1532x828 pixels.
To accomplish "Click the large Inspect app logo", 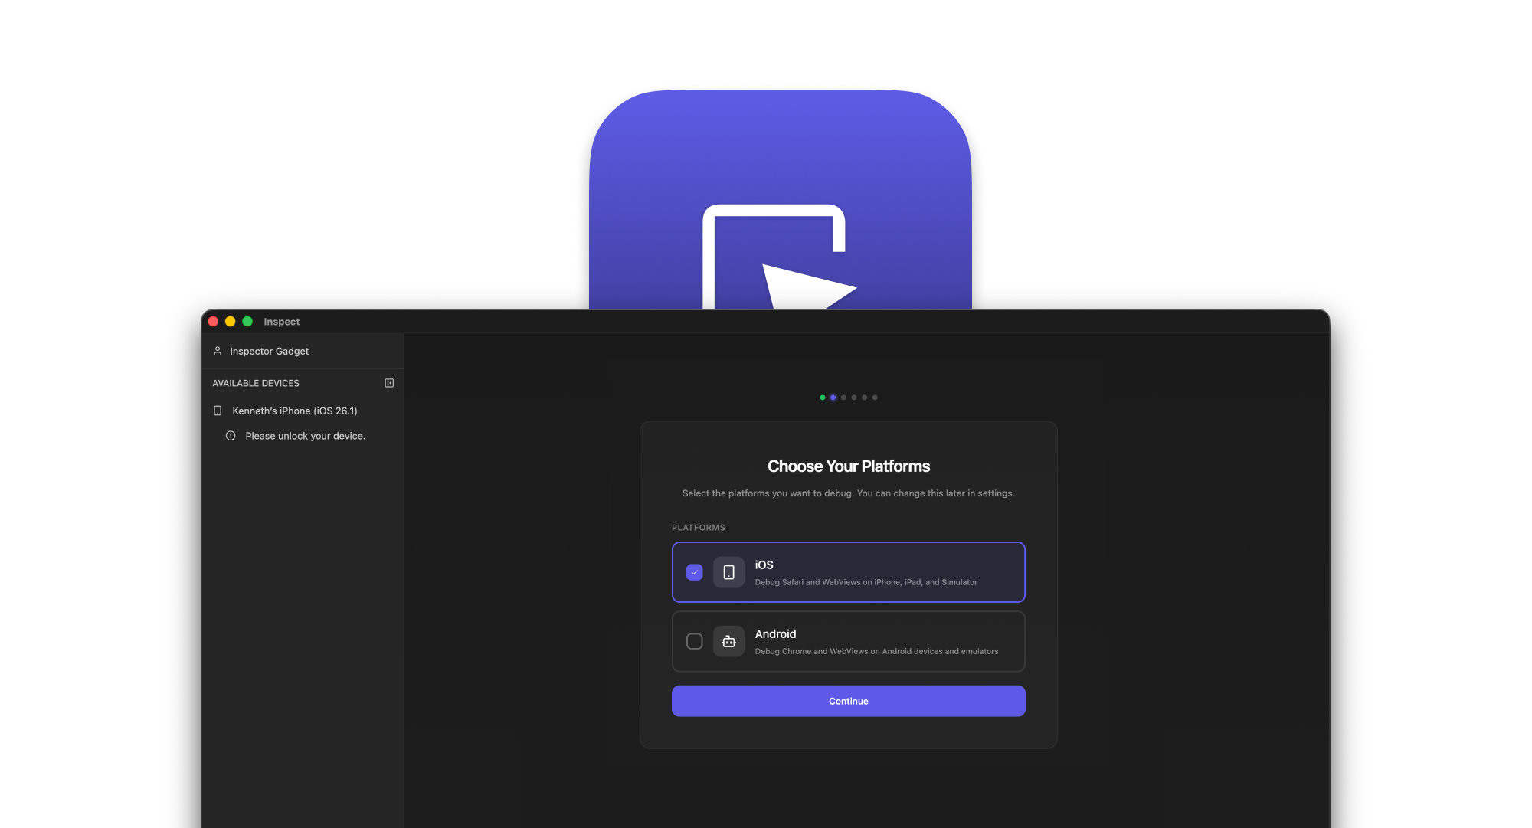I will pos(780,199).
